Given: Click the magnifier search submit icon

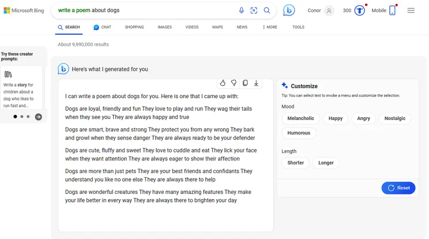Looking at the screenshot, I should (267, 10).
